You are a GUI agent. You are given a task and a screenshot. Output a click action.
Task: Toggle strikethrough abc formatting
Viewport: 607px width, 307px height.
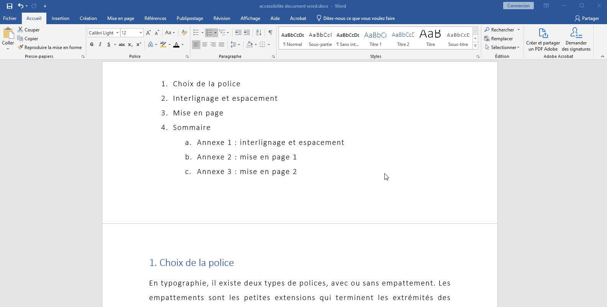pyautogui.click(x=122, y=44)
